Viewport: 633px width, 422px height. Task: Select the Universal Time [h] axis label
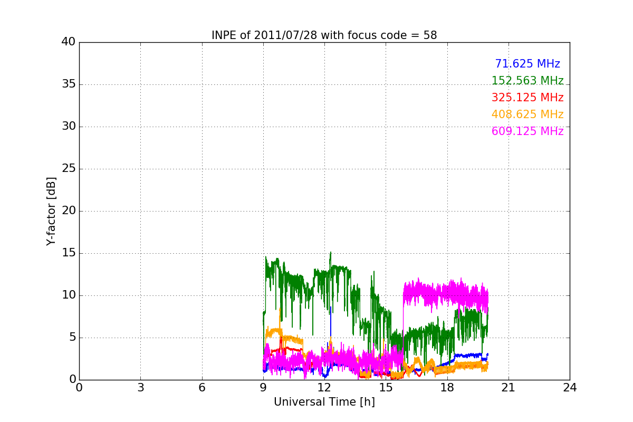click(324, 402)
